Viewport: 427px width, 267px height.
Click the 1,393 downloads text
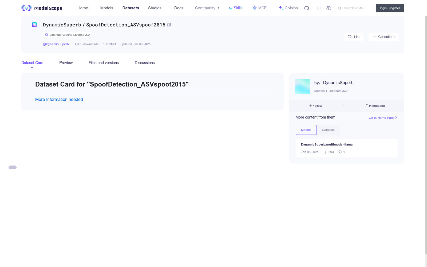pos(86,44)
